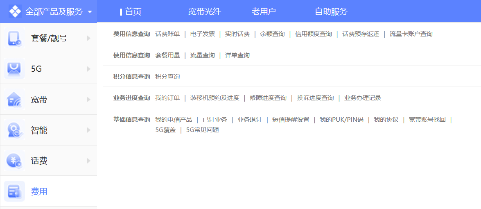Screen dimensions: 481x209
Task: Open the 套餐用量 link
Action: (167, 55)
